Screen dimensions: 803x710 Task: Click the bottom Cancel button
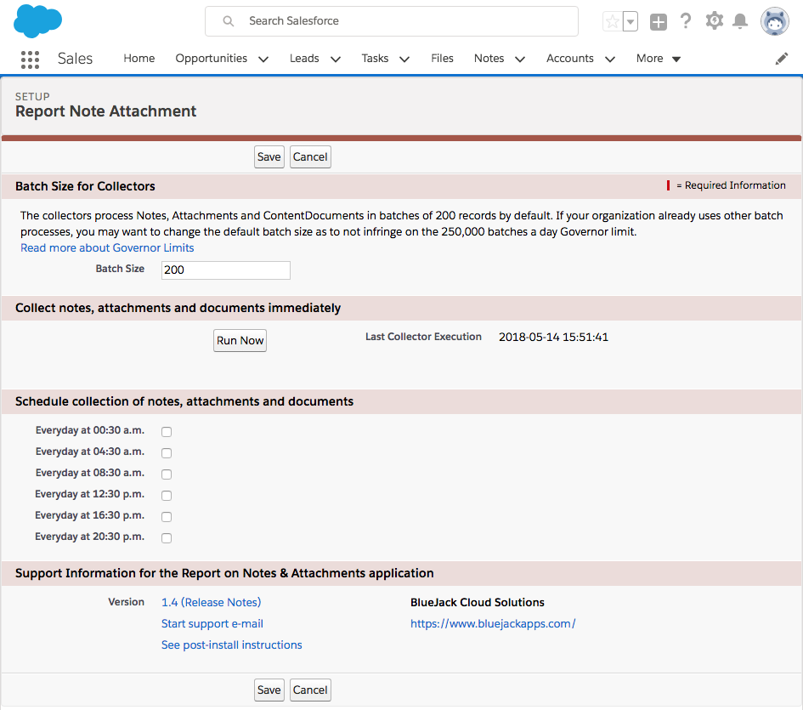(310, 690)
